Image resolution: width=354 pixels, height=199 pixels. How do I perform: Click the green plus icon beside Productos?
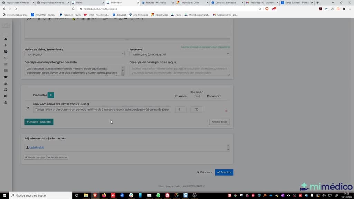(x=50, y=95)
